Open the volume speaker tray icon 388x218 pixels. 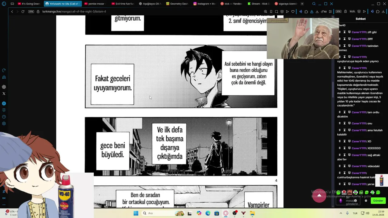pos(368,213)
